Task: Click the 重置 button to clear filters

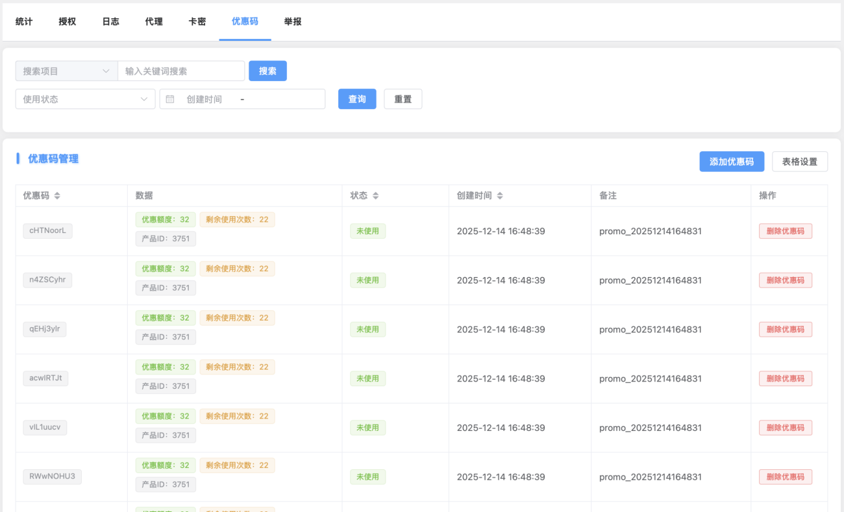Action: (x=403, y=99)
